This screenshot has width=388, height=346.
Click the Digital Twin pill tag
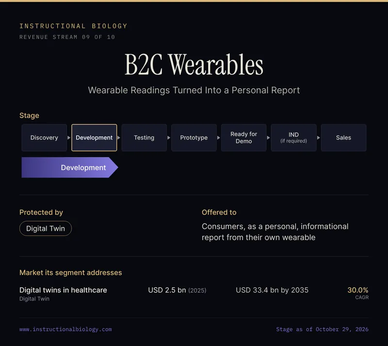46,228
